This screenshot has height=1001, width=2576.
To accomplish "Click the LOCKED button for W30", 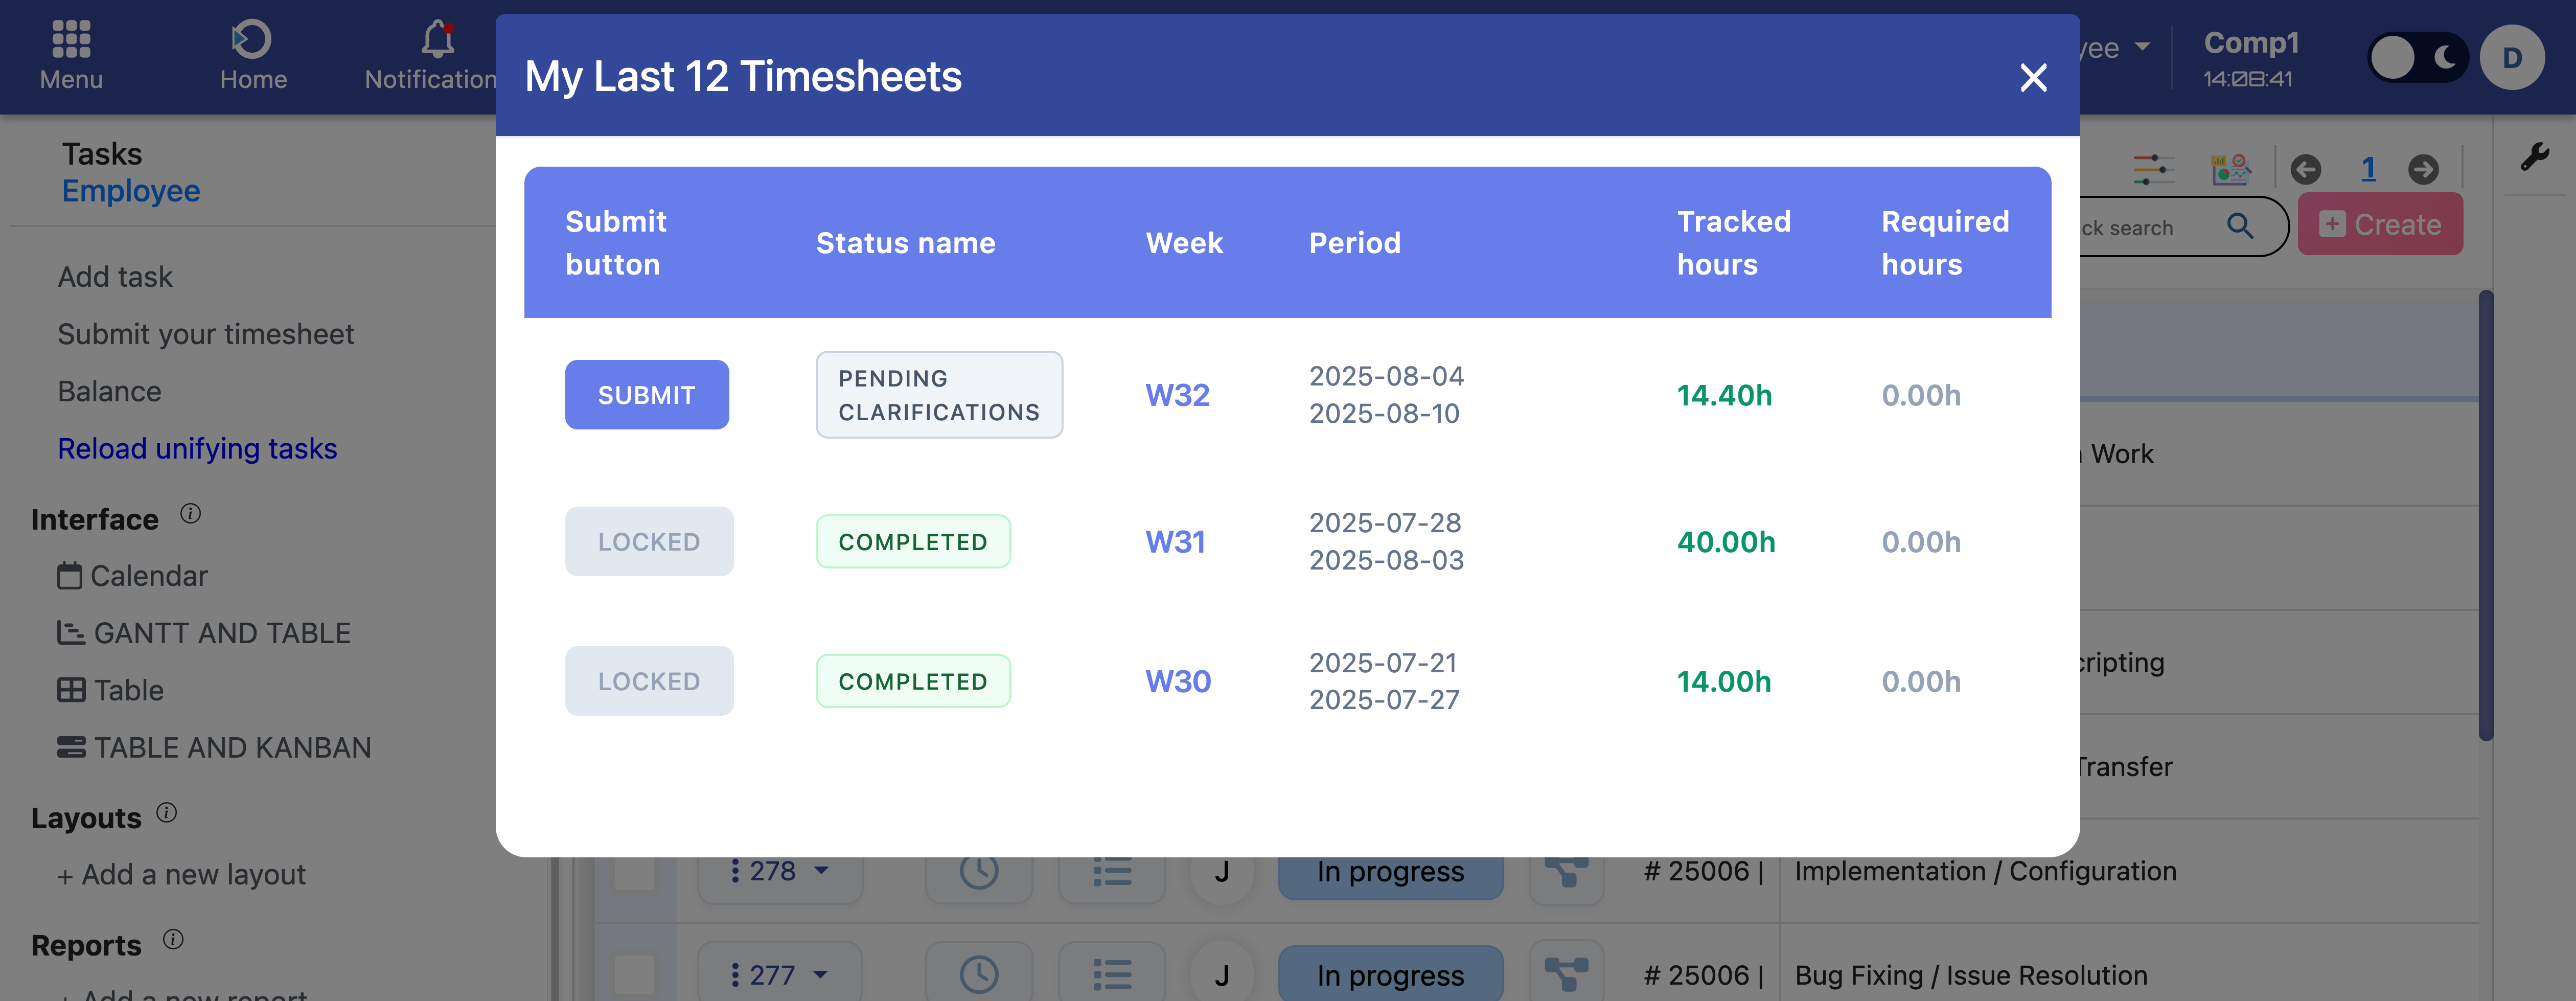I will coord(649,681).
